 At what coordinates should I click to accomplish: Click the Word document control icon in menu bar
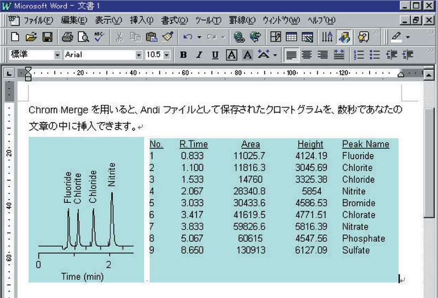click(x=14, y=20)
